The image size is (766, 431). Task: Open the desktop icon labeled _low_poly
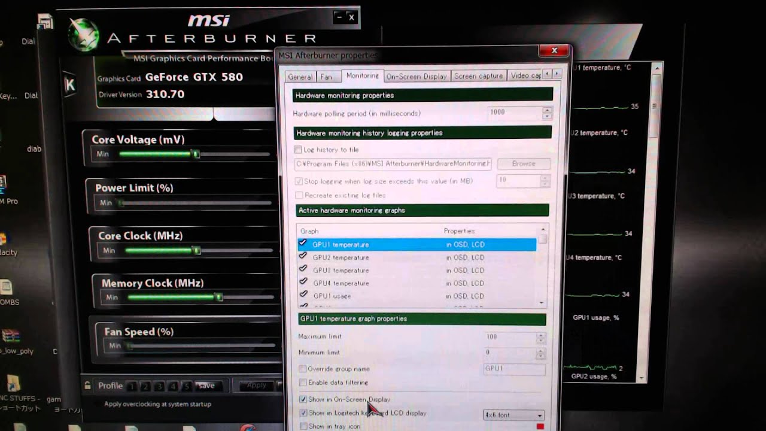(12, 342)
